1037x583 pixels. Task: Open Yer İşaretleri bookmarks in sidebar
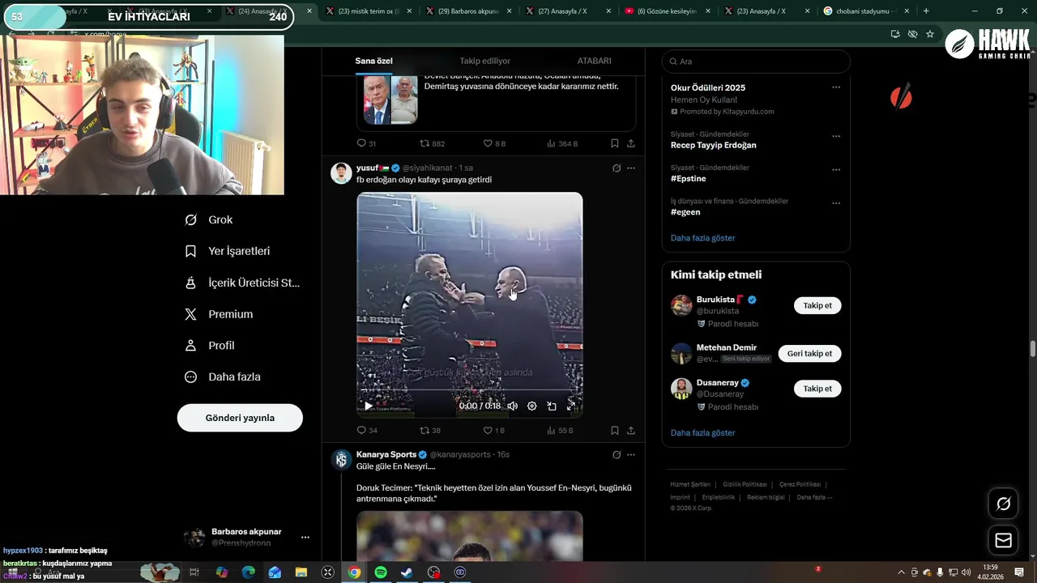coord(228,251)
